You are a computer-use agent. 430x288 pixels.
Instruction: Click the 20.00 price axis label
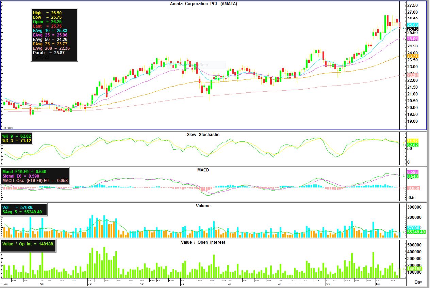click(x=412, y=108)
